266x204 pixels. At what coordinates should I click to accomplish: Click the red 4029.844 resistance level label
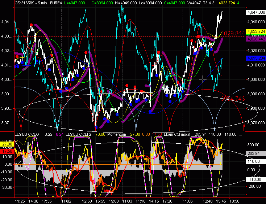pos(233,33)
